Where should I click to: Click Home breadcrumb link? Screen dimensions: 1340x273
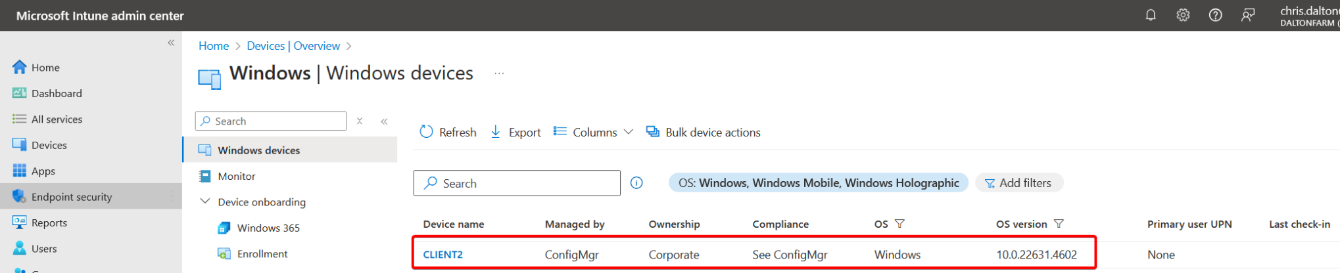[x=214, y=46]
